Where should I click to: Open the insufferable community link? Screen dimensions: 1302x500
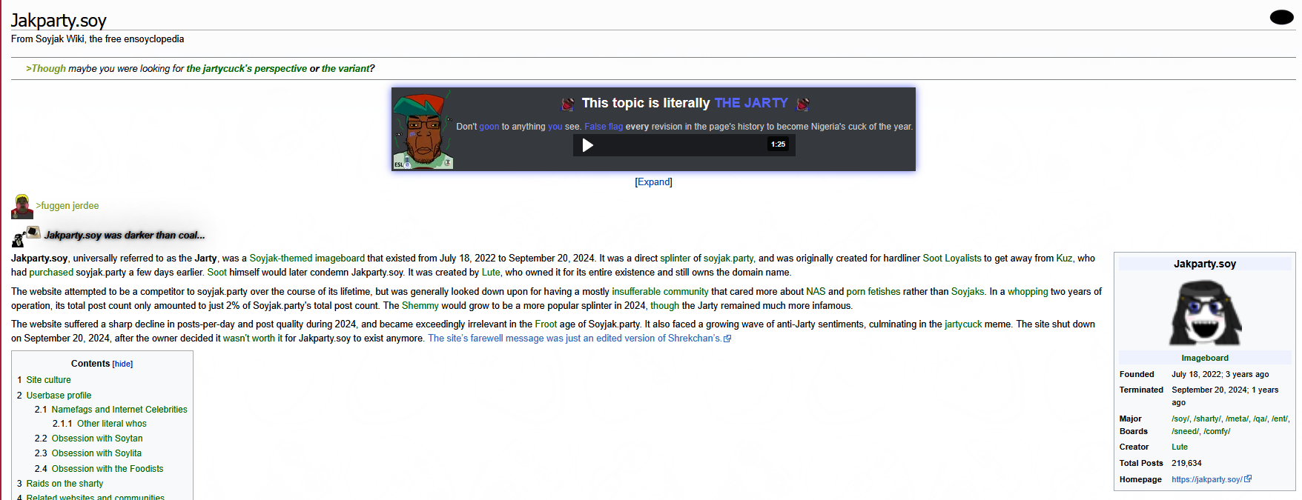pos(660,292)
